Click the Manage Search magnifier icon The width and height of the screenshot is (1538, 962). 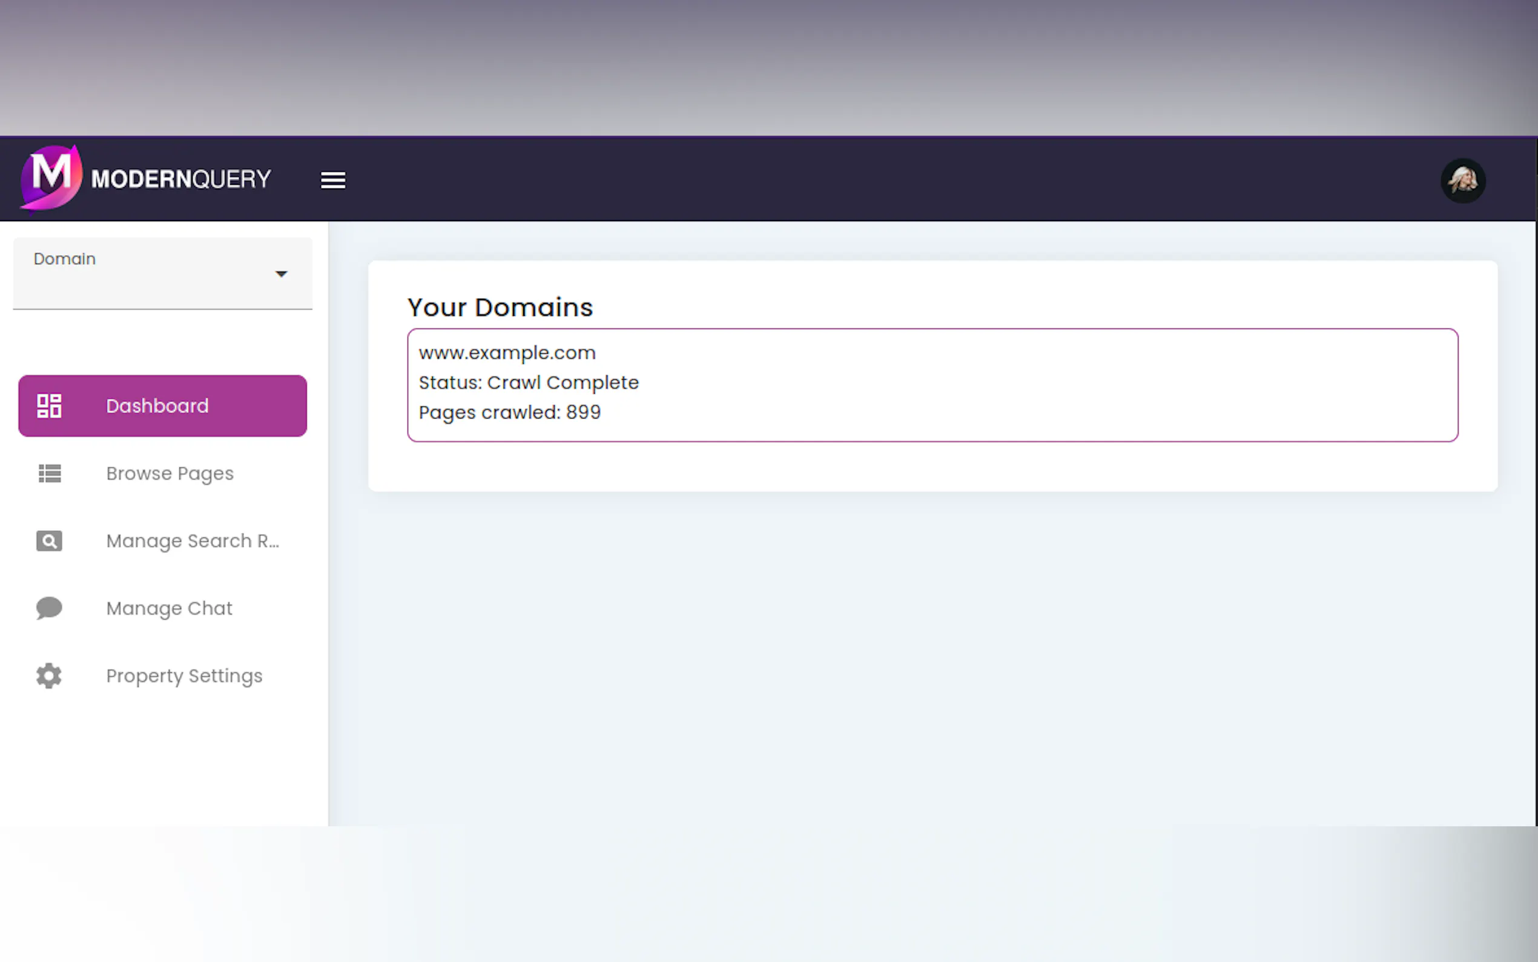coord(49,541)
